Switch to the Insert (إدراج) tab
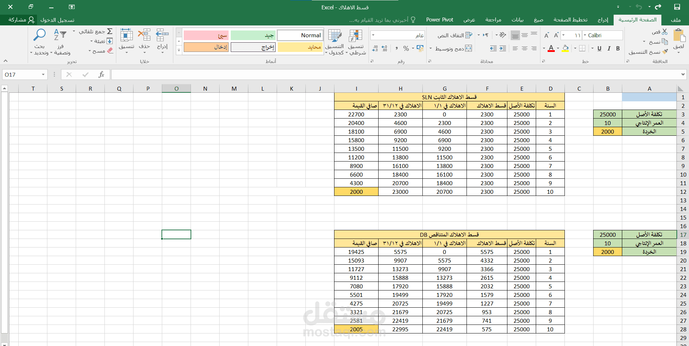Viewport: 689px width, 346px height. 603,20
